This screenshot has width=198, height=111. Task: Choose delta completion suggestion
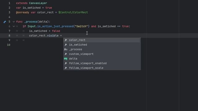(102, 59)
